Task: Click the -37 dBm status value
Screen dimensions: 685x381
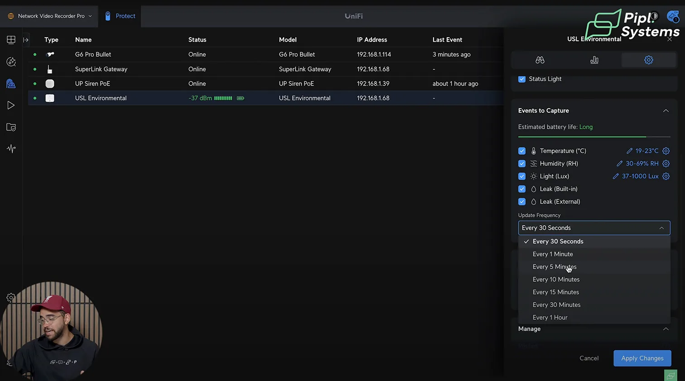Action: (200, 98)
